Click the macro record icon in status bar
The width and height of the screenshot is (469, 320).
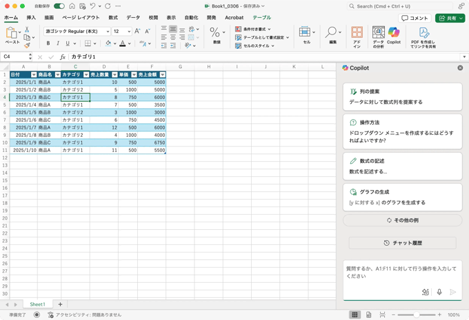(x=37, y=314)
